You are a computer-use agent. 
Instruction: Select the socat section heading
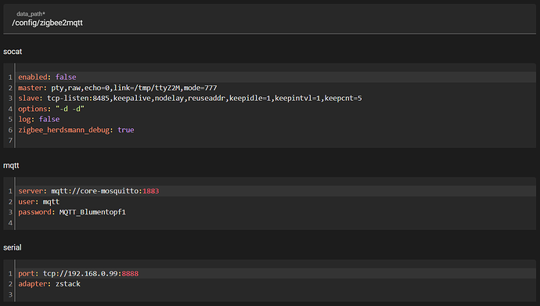[x=13, y=52]
